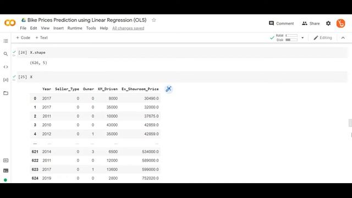Viewport: 352px width, 198px height.
Task: Open the File menu
Action: click(23, 28)
